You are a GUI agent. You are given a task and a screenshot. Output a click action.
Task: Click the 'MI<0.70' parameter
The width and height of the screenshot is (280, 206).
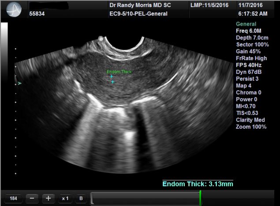click(246, 106)
